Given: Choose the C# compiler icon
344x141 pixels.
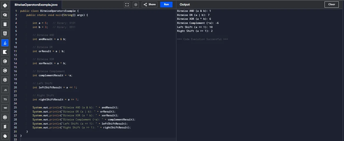Looking at the screenshot, I should (x=5, y=80).
